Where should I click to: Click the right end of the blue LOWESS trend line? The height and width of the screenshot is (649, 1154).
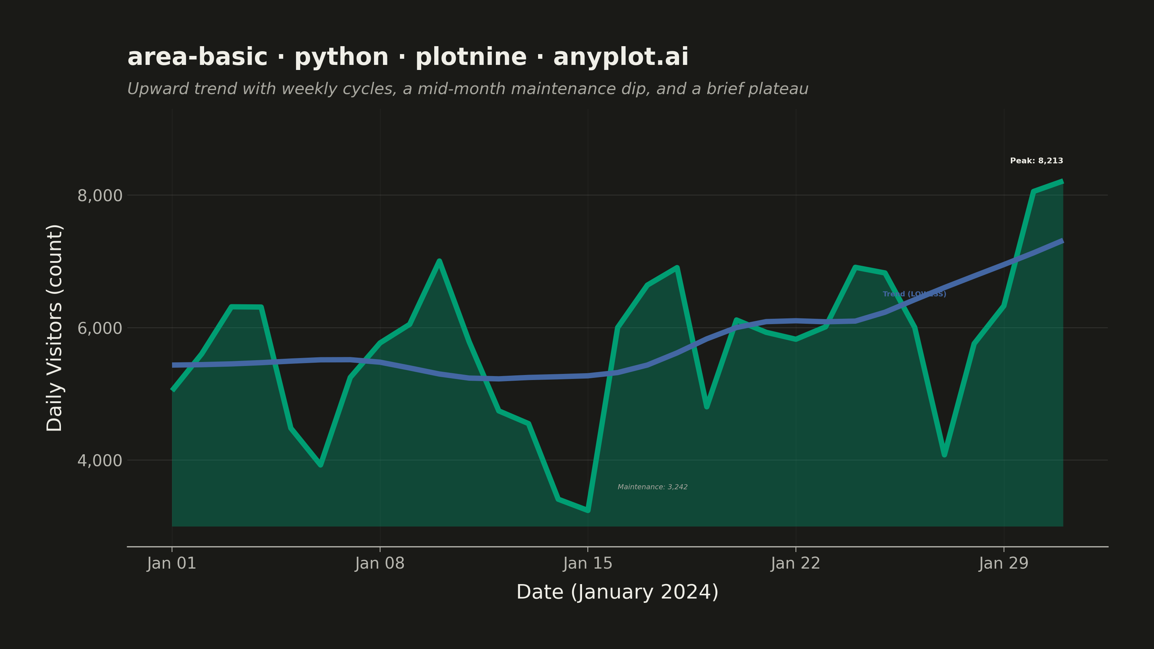(1062, 241)
